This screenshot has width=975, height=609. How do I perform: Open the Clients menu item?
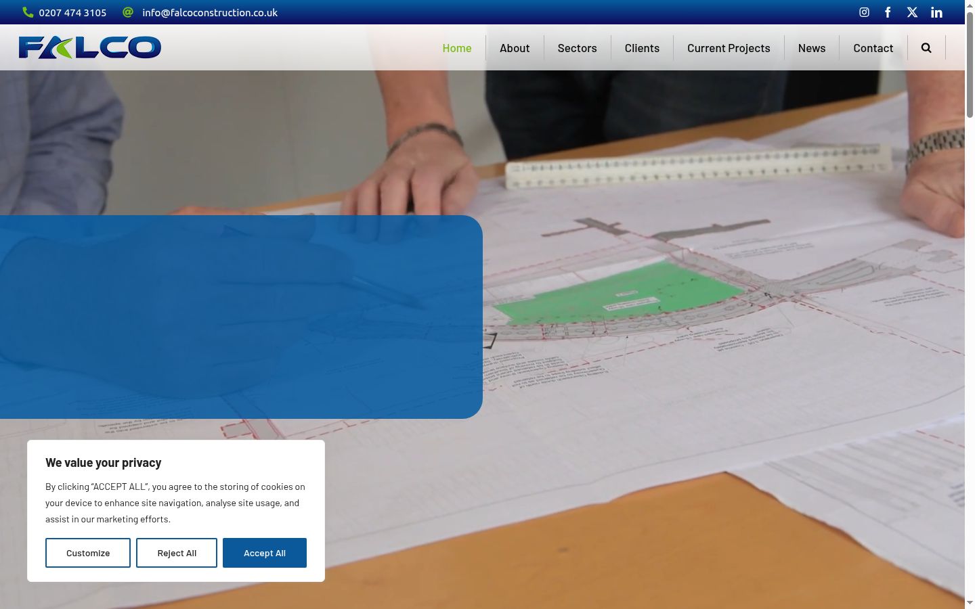click(x=642, y=48)
